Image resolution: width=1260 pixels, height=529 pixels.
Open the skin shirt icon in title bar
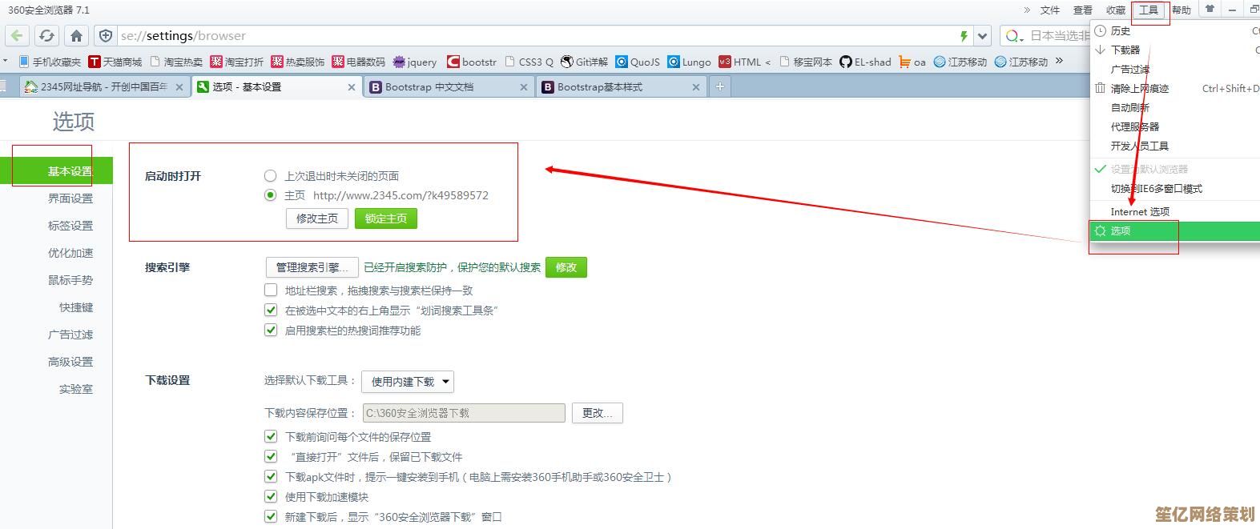point(1210,10)
